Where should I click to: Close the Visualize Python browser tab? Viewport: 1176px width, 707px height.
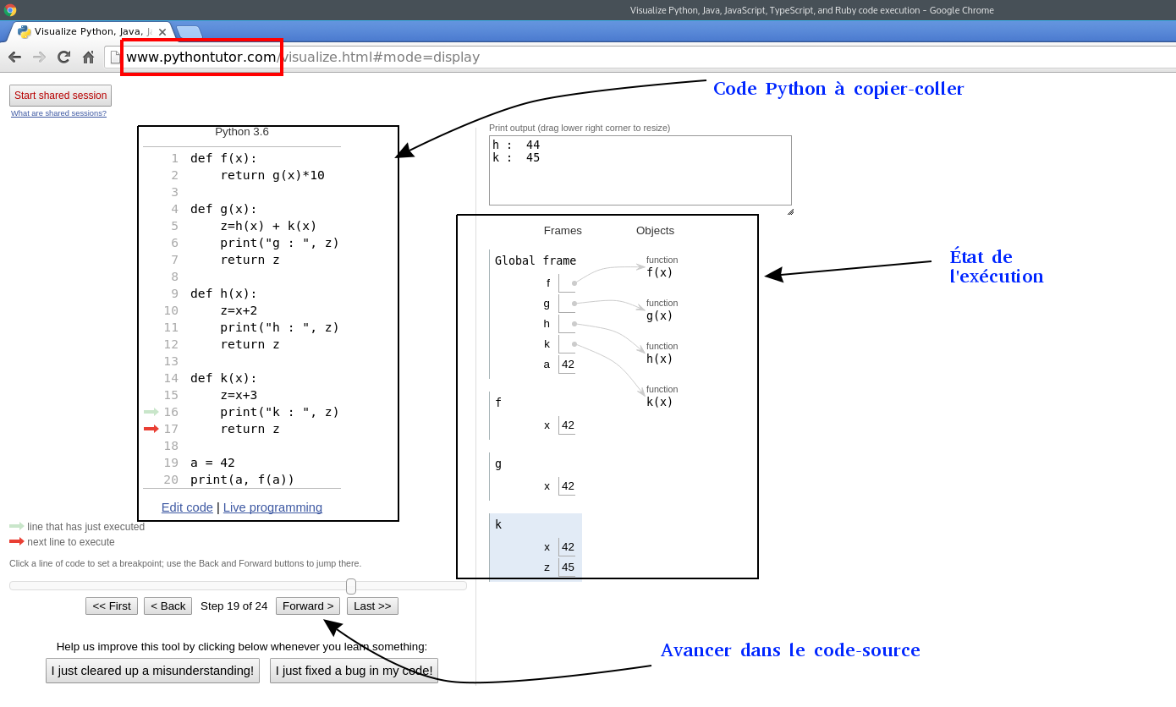click(162, 32)
